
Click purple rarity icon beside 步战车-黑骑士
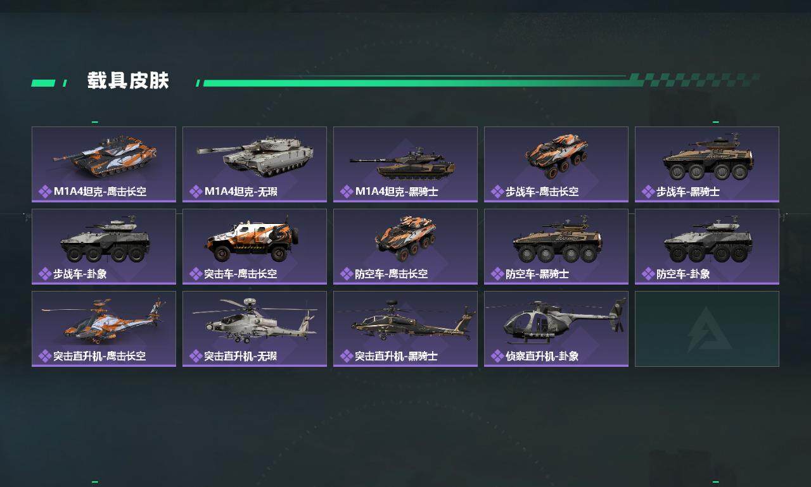[648, 192]
